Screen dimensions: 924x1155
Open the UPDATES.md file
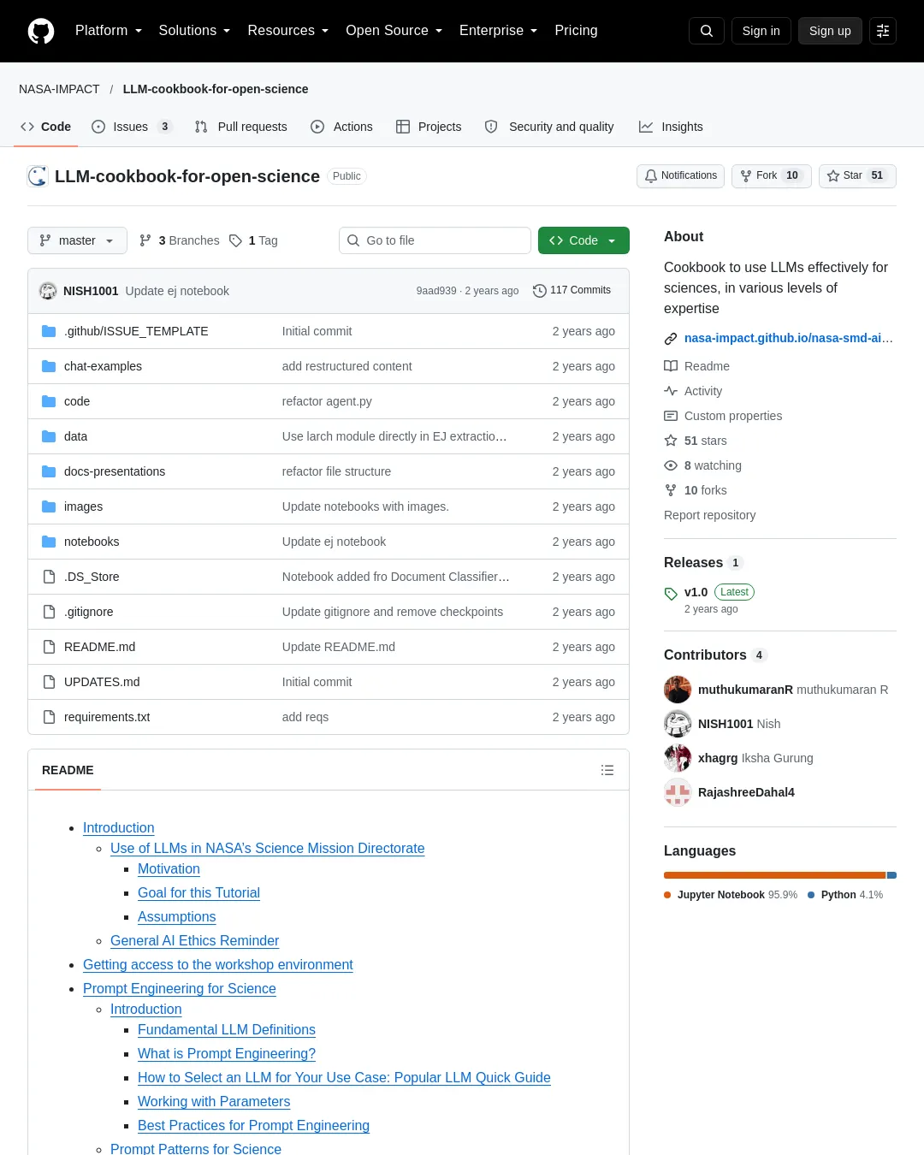[102, 682]
